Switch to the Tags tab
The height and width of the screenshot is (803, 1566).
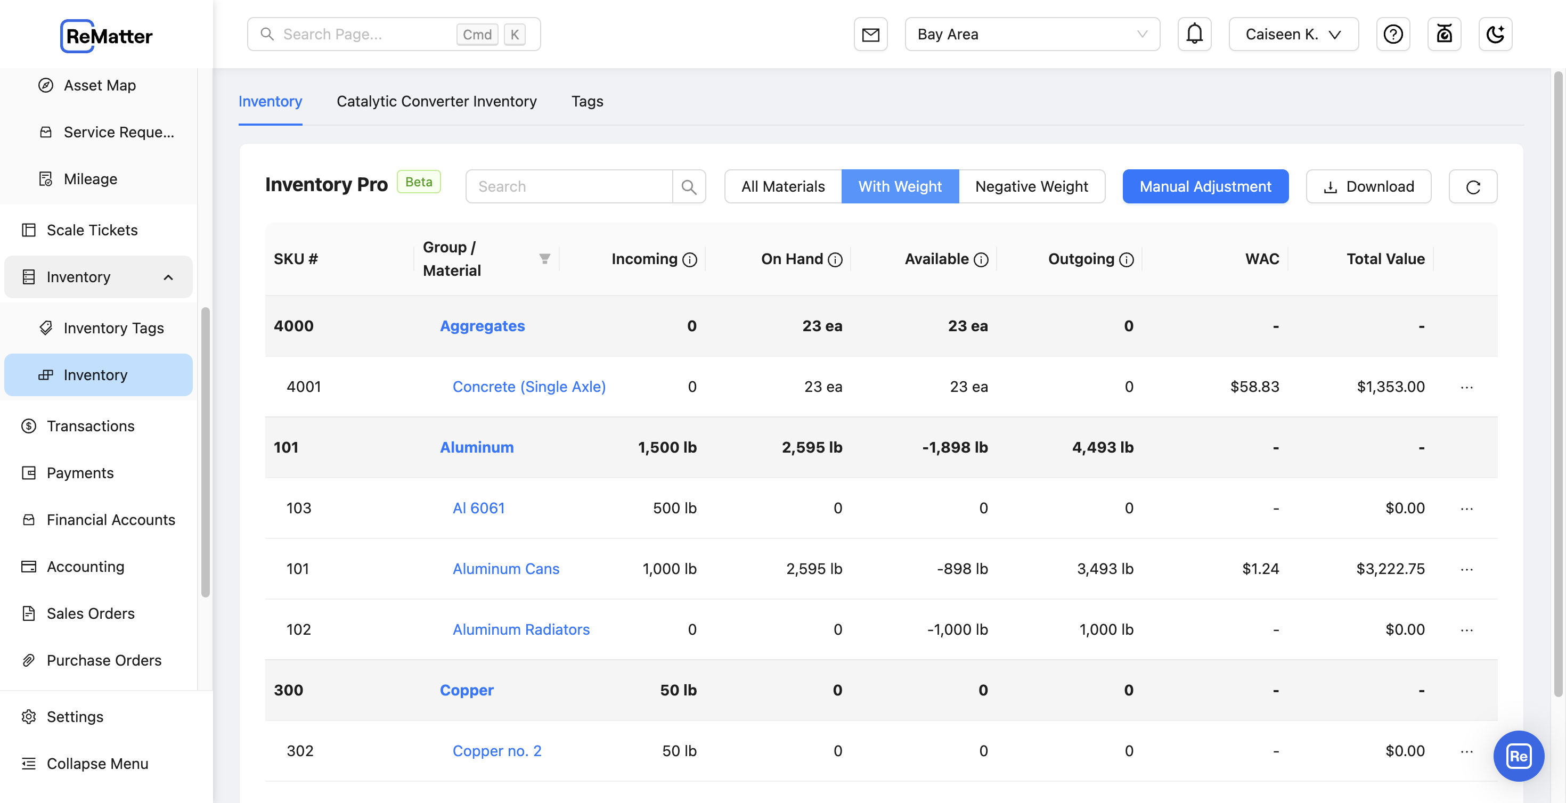pyautogui.click(x=586, y=101)
